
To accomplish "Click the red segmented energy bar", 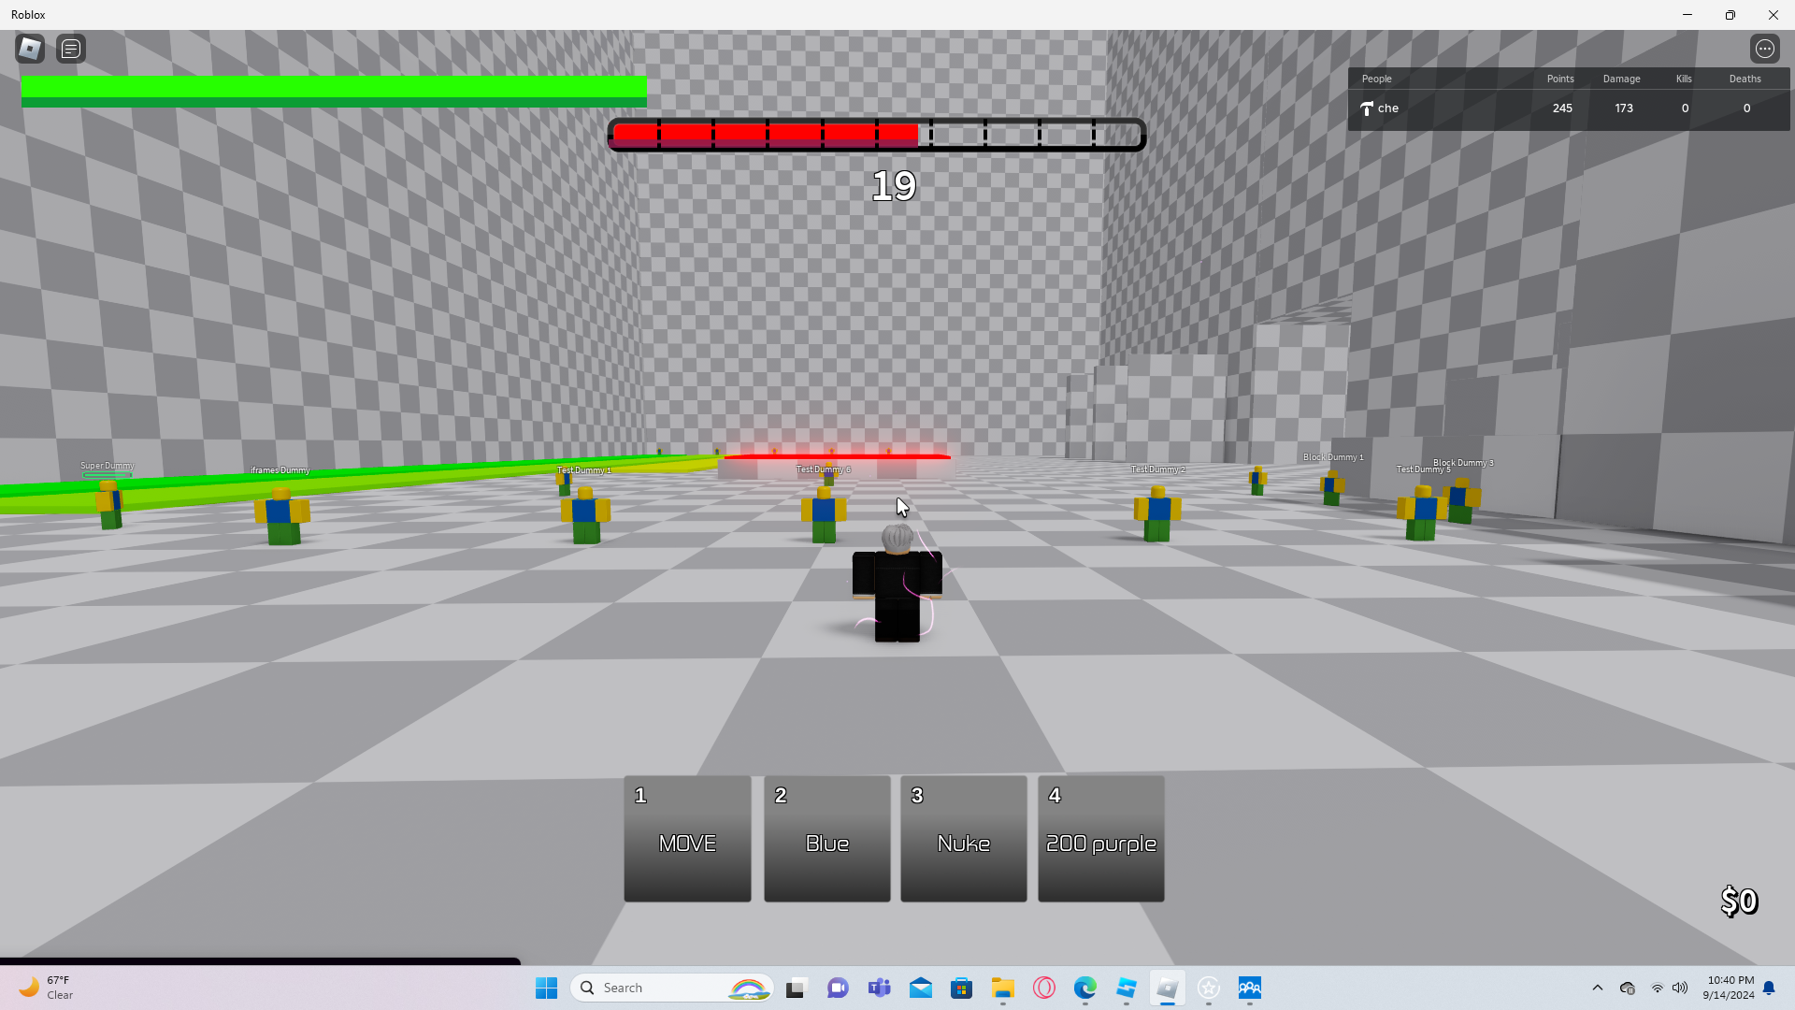I will [x=876, y=135].
